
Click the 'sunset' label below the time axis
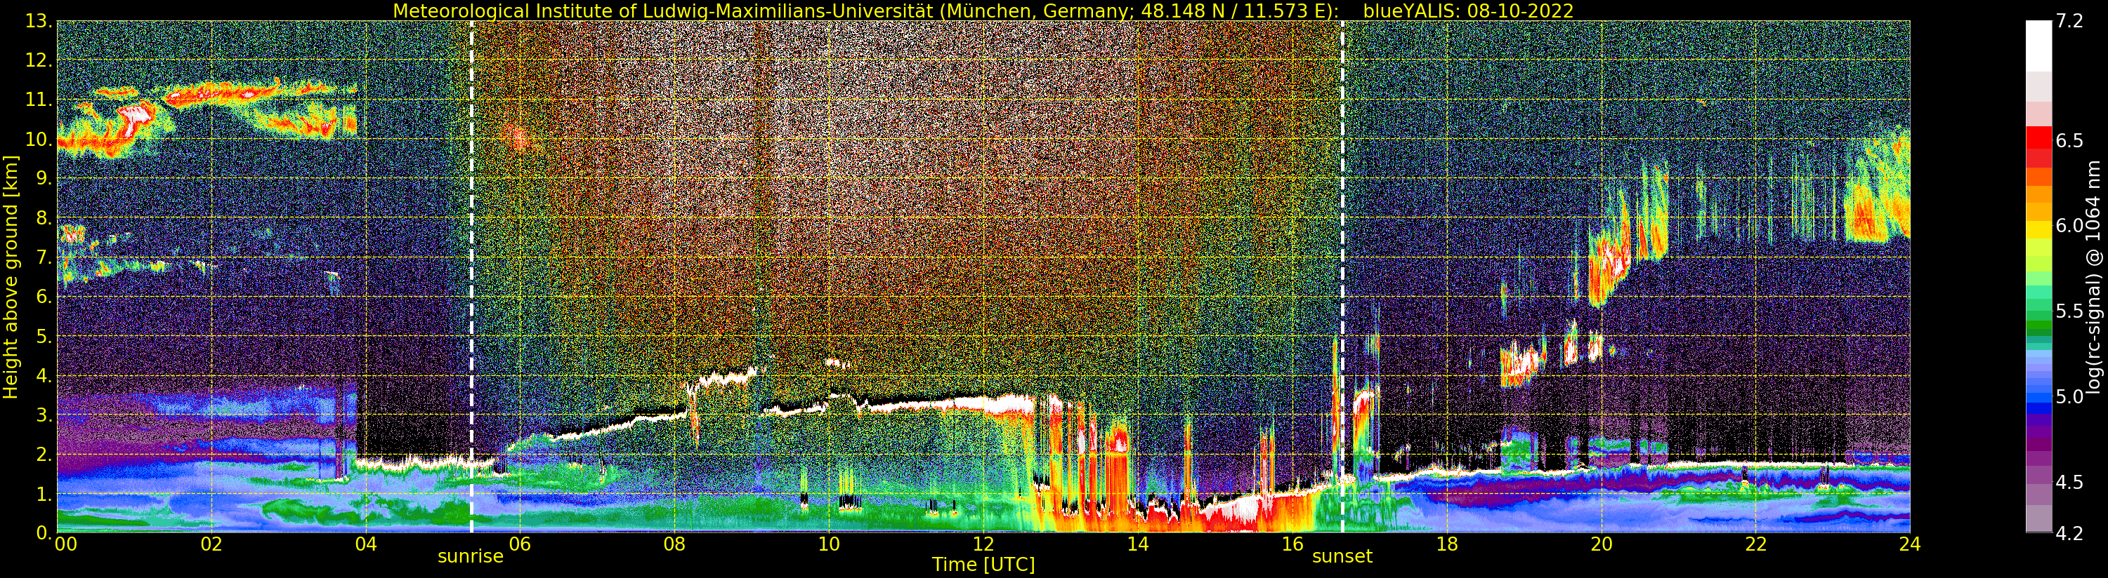tap(1342, 557)
